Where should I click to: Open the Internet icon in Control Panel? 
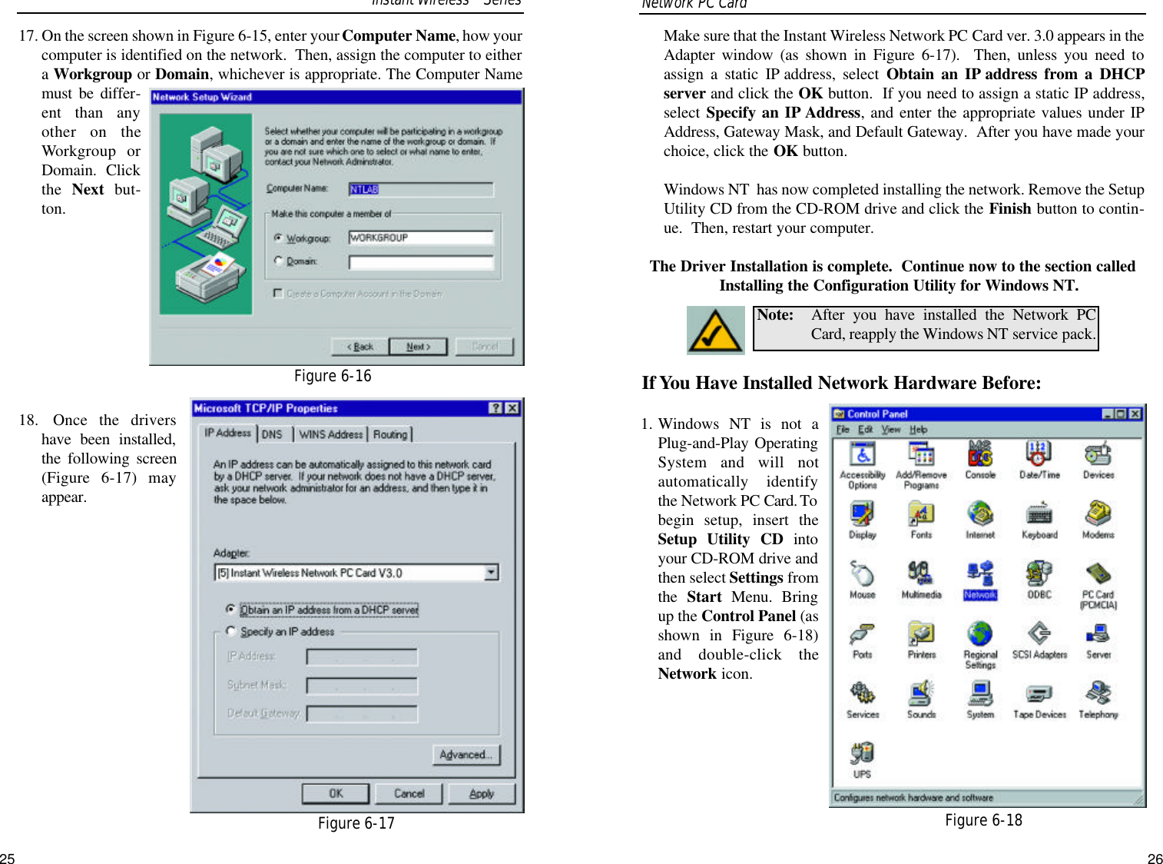pyautogui.click(x=980, y=520)
